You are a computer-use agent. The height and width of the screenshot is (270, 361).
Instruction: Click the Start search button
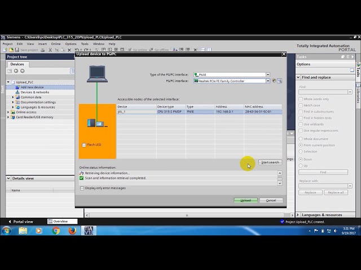270,163
